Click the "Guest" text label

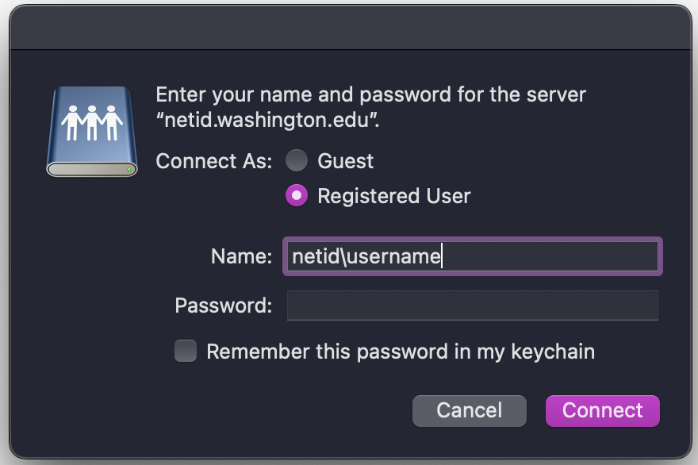click(346, 161)
